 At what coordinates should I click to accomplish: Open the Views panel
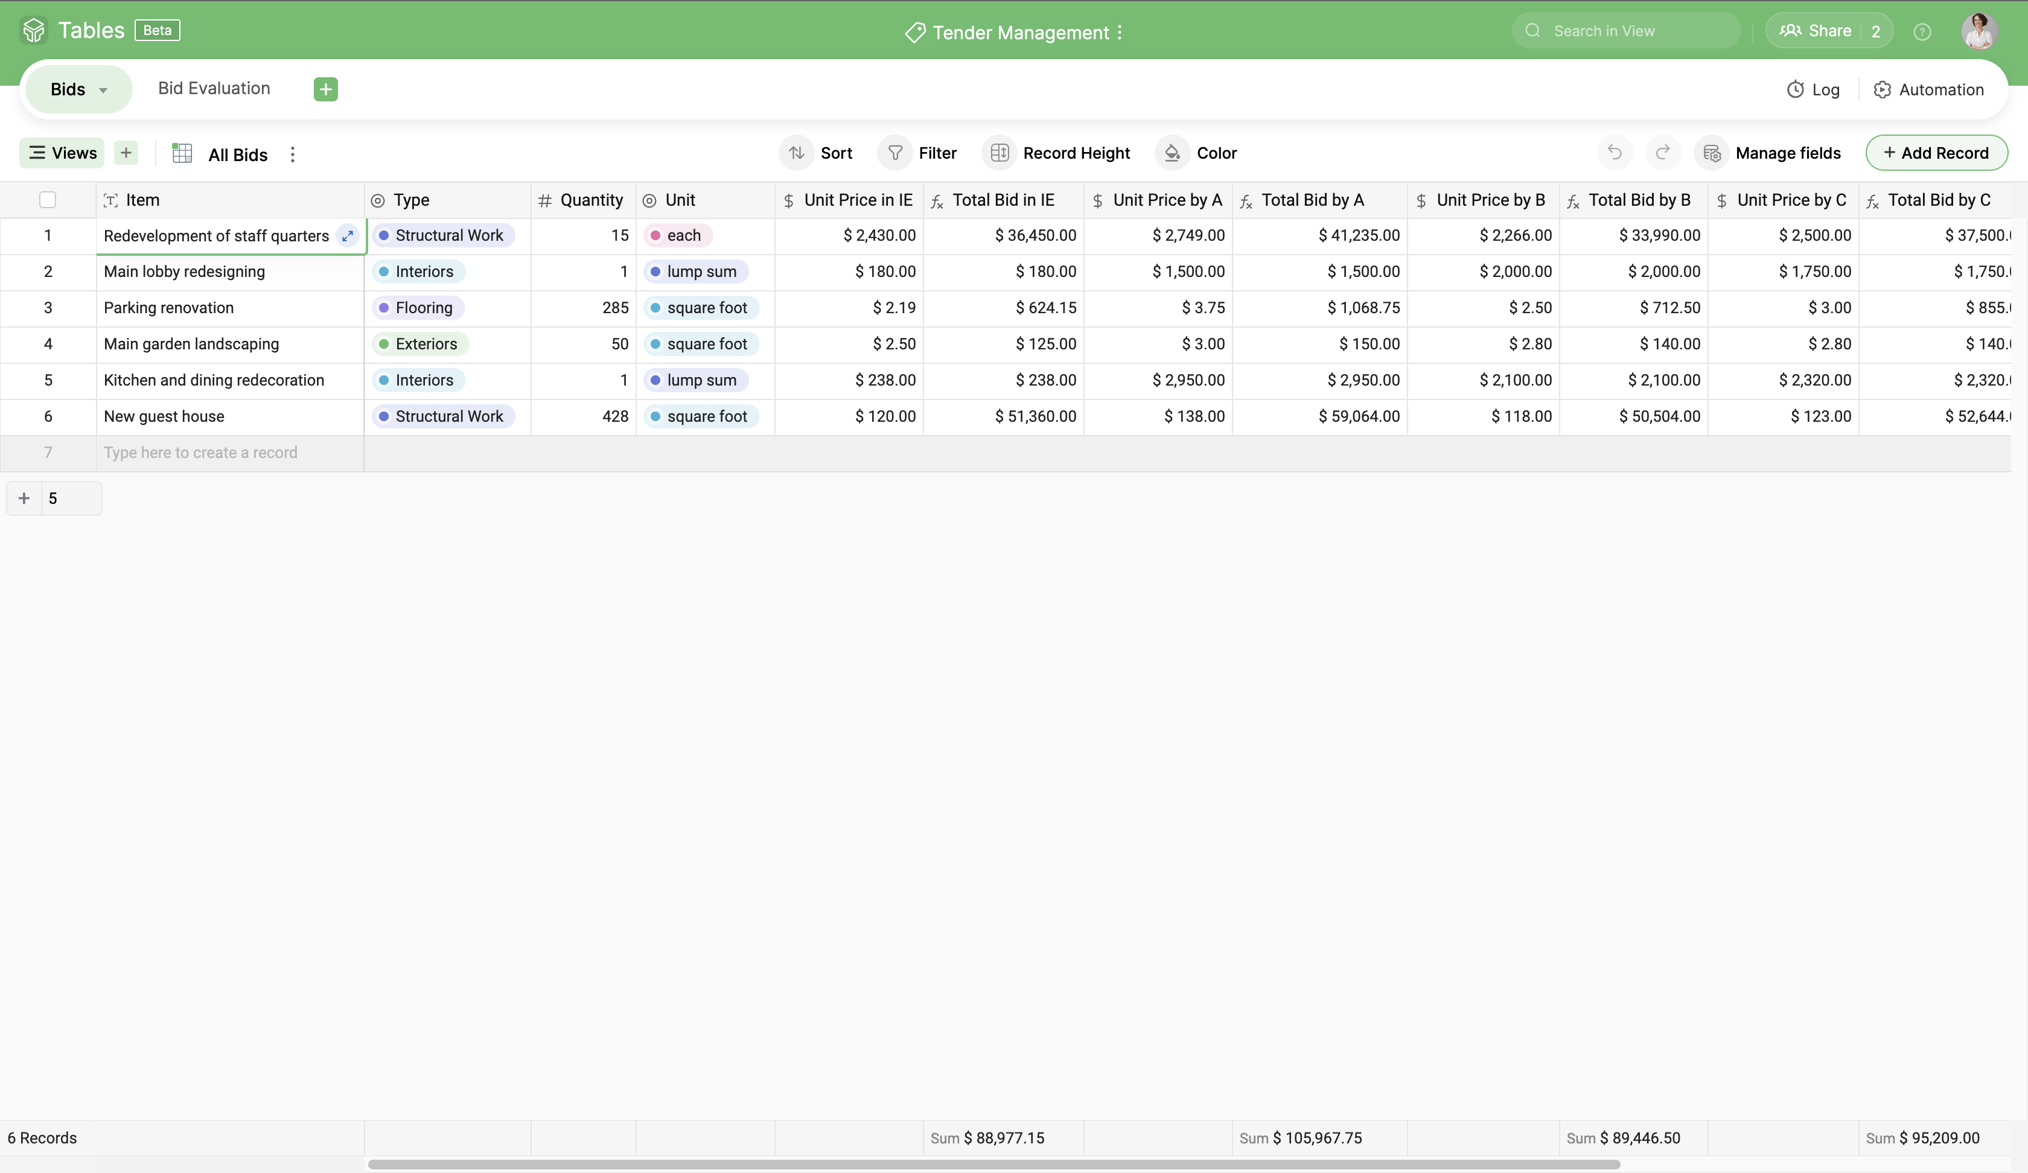(x=62, y=152)
